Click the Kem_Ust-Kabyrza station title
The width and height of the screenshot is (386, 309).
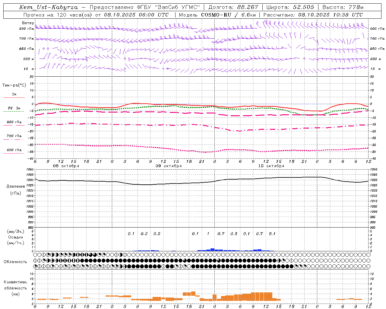48,7
